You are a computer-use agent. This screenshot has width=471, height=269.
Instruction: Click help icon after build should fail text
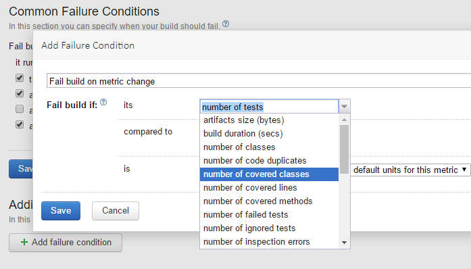226,24
